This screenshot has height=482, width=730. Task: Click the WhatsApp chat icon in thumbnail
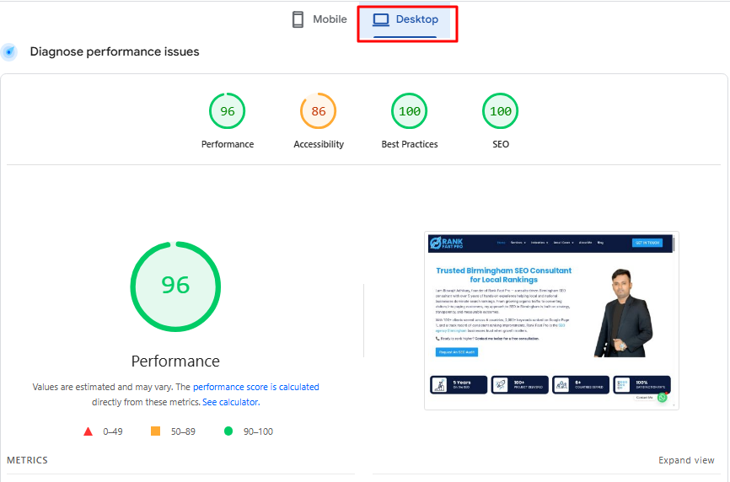click(x=662, y=398)
